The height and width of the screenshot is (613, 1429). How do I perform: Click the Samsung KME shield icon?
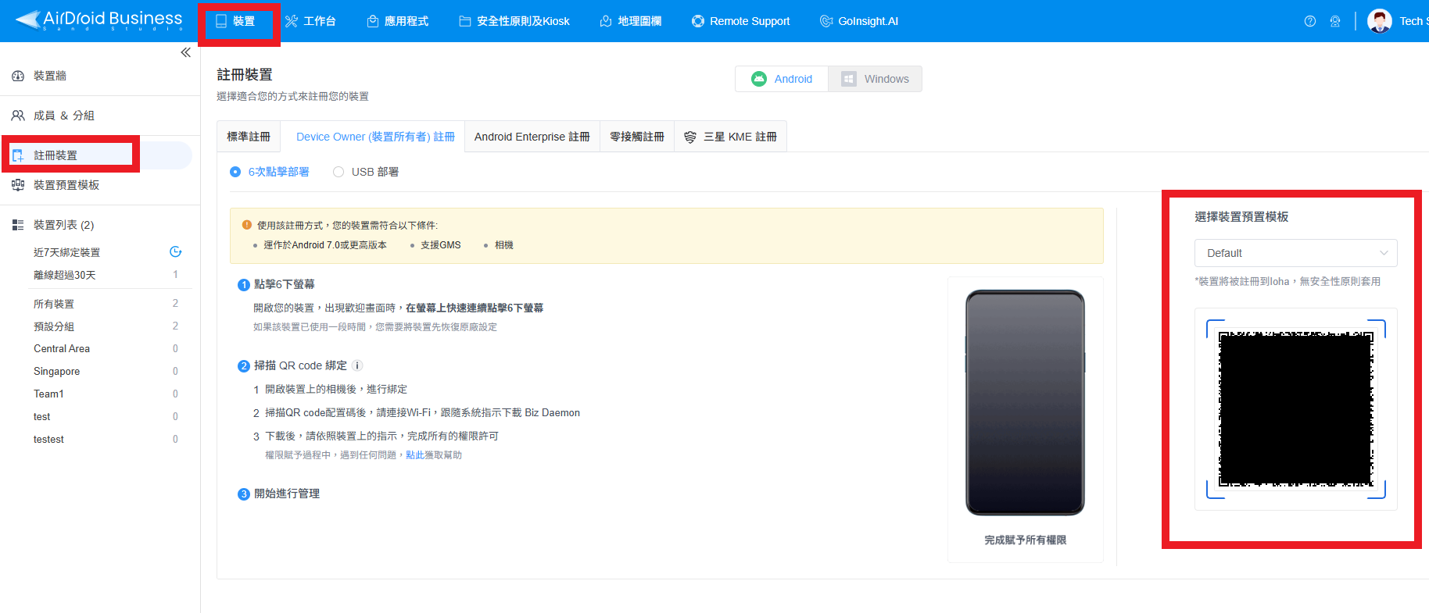pyautogui.click(x=690, y=137)
